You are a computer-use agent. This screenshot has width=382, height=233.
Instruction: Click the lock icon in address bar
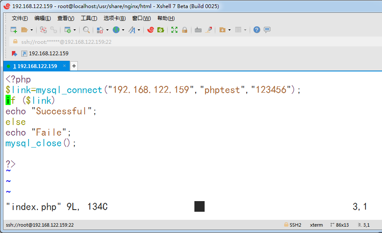pyautogui.click(x=15, y=42)
